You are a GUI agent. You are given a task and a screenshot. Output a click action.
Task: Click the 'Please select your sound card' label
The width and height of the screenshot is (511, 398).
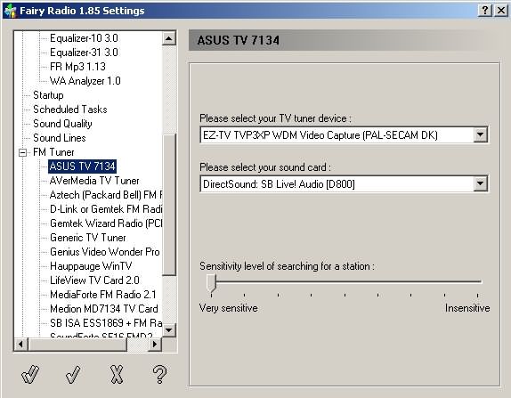265,167
